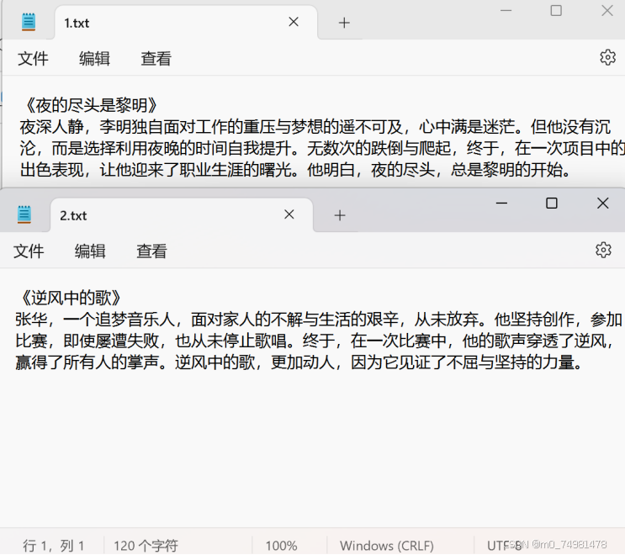
Task: Click Windows (CRLF) line ending status
Action: (387, 546)
